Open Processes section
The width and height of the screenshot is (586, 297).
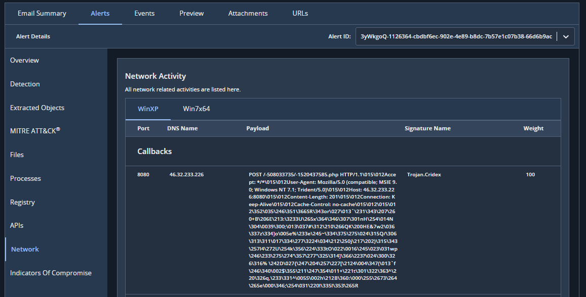click(x=25, y=178)
